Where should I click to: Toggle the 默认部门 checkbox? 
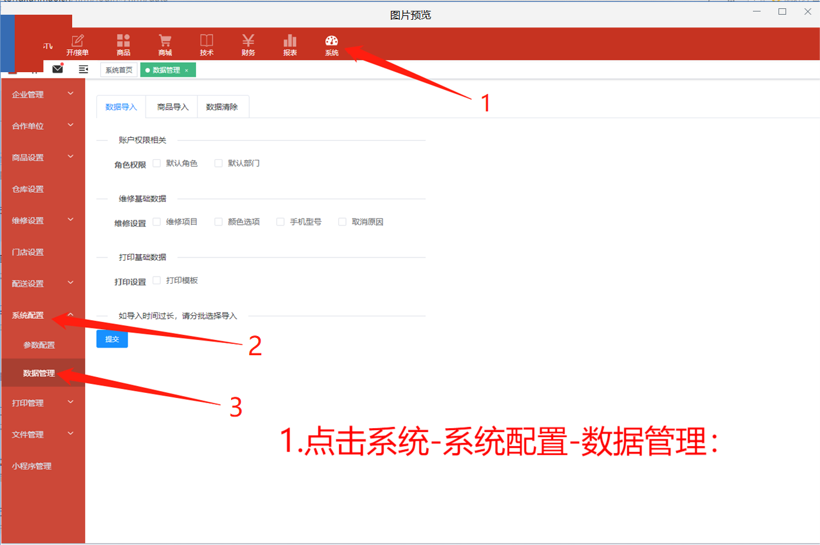[218, 164]
